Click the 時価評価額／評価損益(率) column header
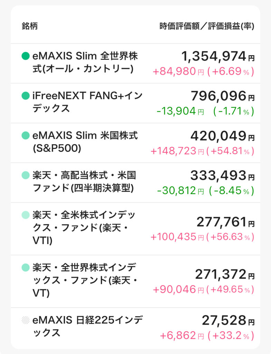The height and width of the screenshot is (354, 271). 207,26
